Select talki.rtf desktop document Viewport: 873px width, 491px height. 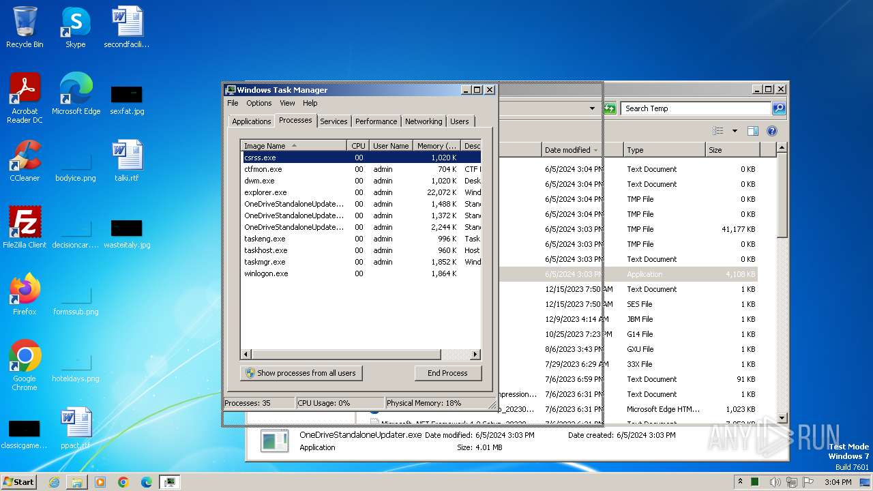[x=127, y=161]
